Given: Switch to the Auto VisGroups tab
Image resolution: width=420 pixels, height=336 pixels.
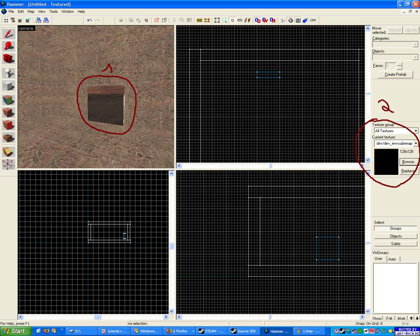Looking at the screenshot, I should [x=392, y=259].
